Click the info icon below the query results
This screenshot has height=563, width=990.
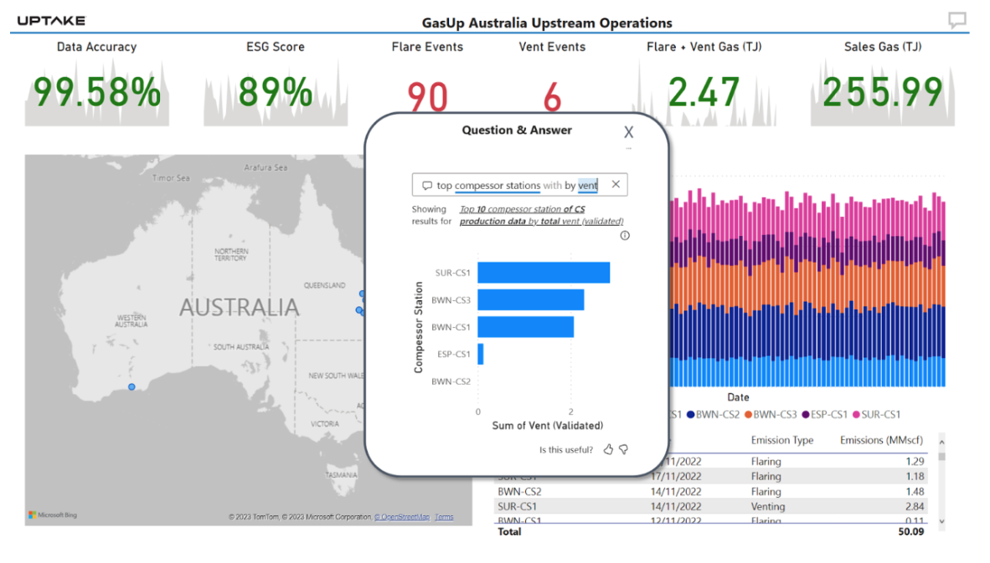click(x=625, y=235)
